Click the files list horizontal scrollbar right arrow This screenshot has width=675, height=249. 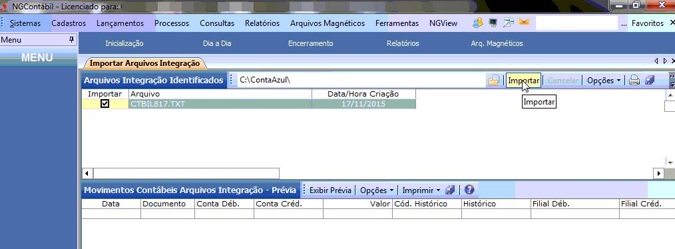click(658, 174)
